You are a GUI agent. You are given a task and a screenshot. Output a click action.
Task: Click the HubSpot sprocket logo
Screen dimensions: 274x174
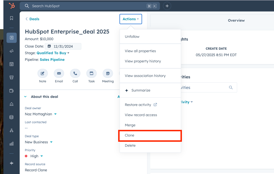[12, 6]
